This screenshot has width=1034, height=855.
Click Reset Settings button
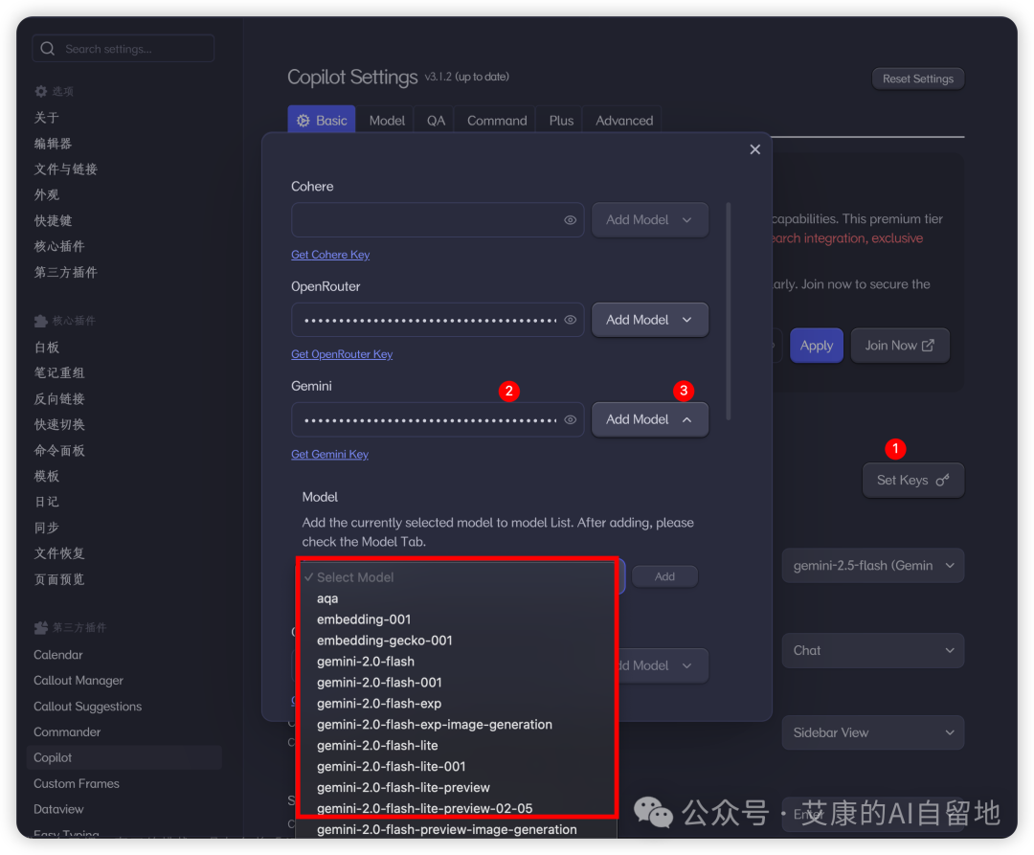[x=918, y=79]
